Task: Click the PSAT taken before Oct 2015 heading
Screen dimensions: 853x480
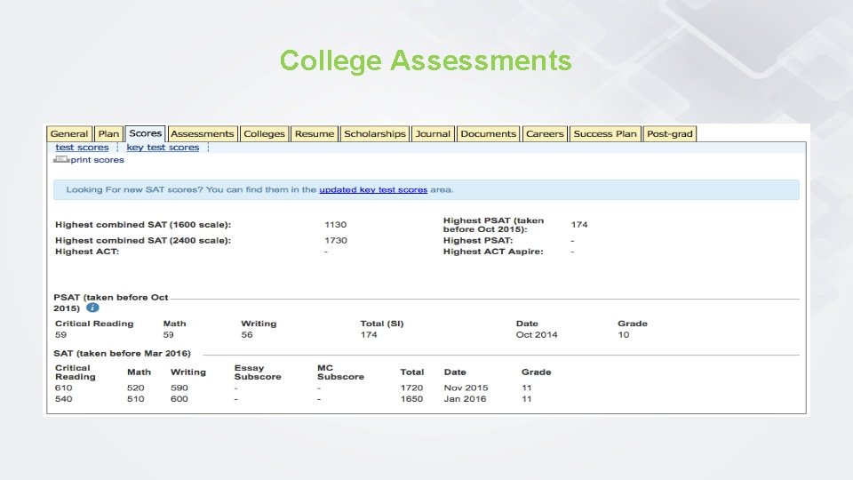Action: pyautogui.click(x=111, y=302)
